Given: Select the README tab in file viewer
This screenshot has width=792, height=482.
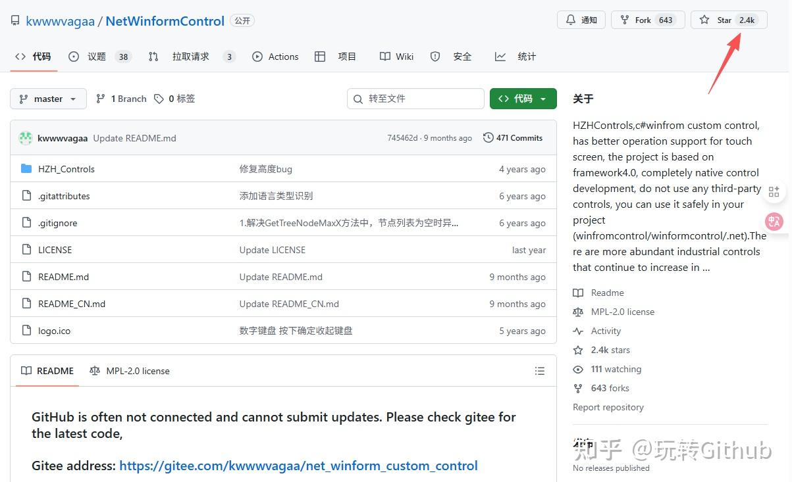Looking at the screenshot, I should click(47, 371).
